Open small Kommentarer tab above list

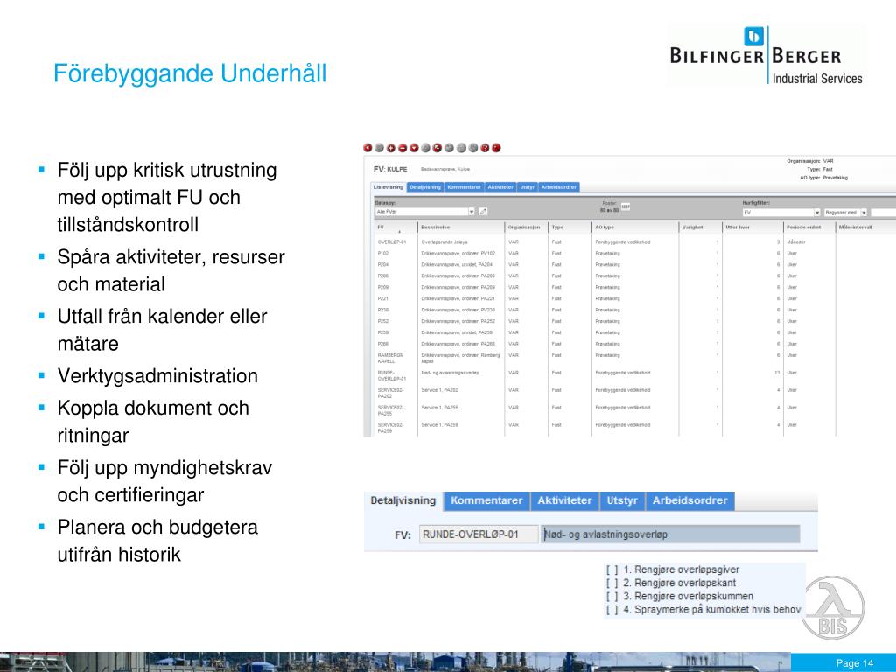pyautogui.click(x=464, y=187)
